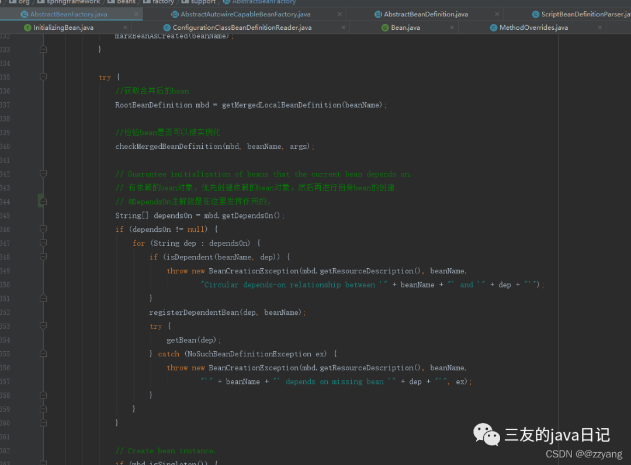Click the class icon on MethodOverrides.java tab

click(x=493, y=27)
